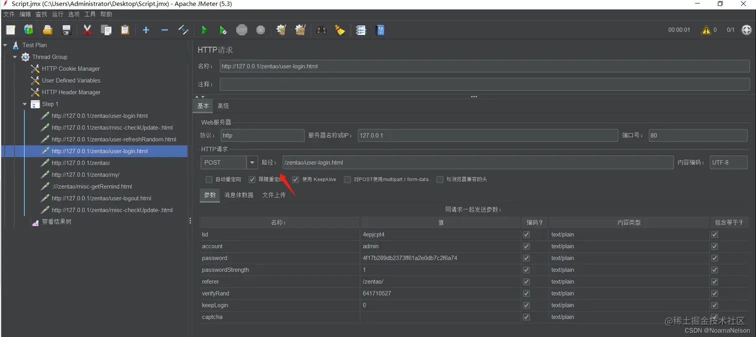This screenshot has height=337, width=756.
Task: Click the 路径 field with /zentao/user-login.html
Action: (x=478, y=162)
